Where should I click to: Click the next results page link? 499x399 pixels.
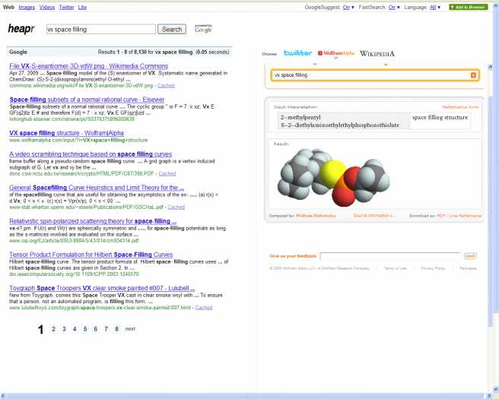[130, 329]
